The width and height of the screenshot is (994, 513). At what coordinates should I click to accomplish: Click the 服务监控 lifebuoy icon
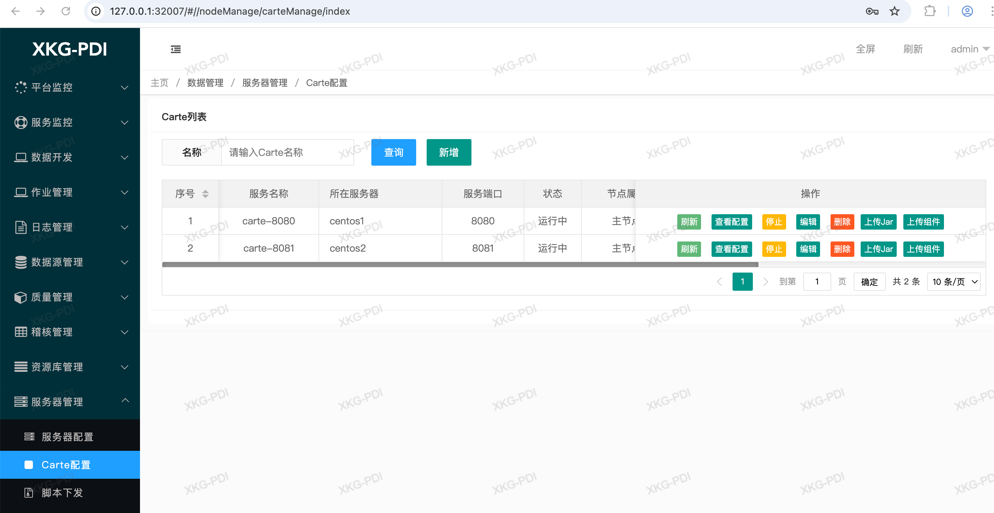click(x=20, y=122)
